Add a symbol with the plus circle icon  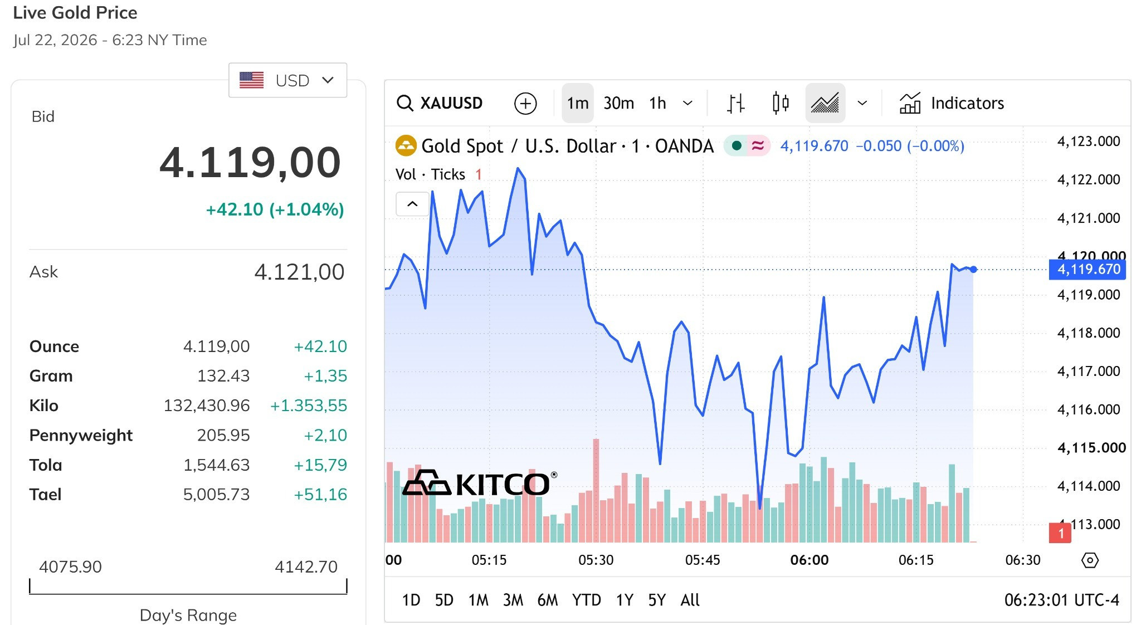tap(525, 104)
